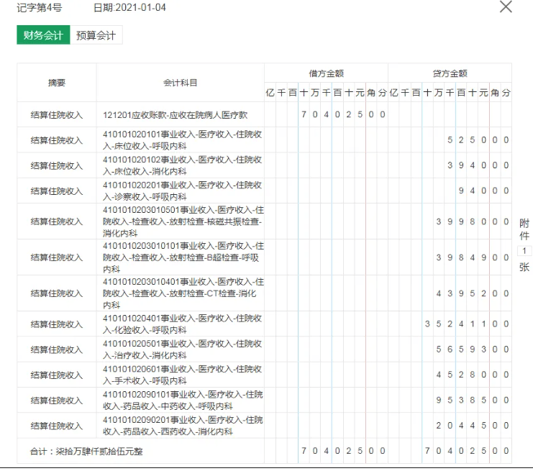Select the 核磁共振检查-消化内科 account row
This screenshot has height=471, width=533.
point(180,221)
